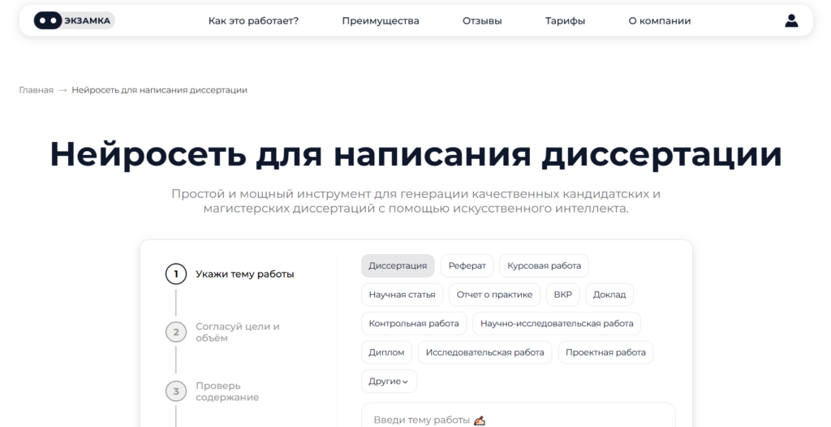Click the Экзамка logo icon
831x427 pixels.
(x=48, y=20)
